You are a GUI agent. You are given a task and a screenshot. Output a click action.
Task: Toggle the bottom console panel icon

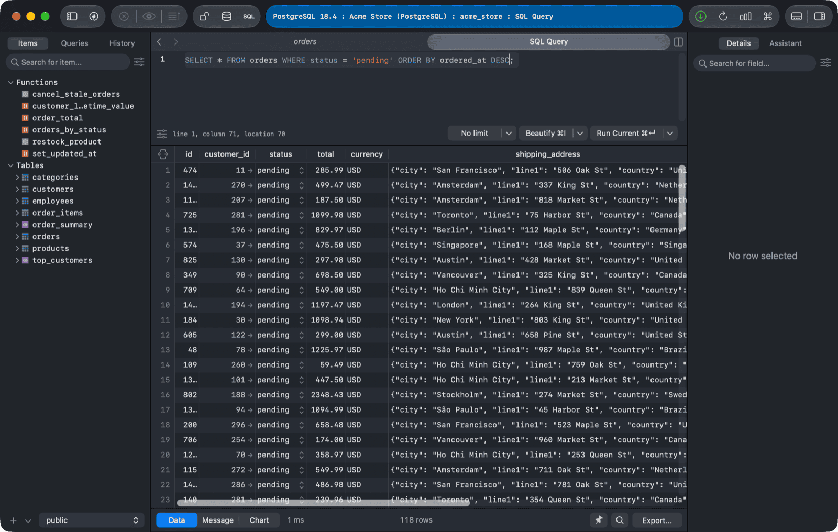coord(797,16)
